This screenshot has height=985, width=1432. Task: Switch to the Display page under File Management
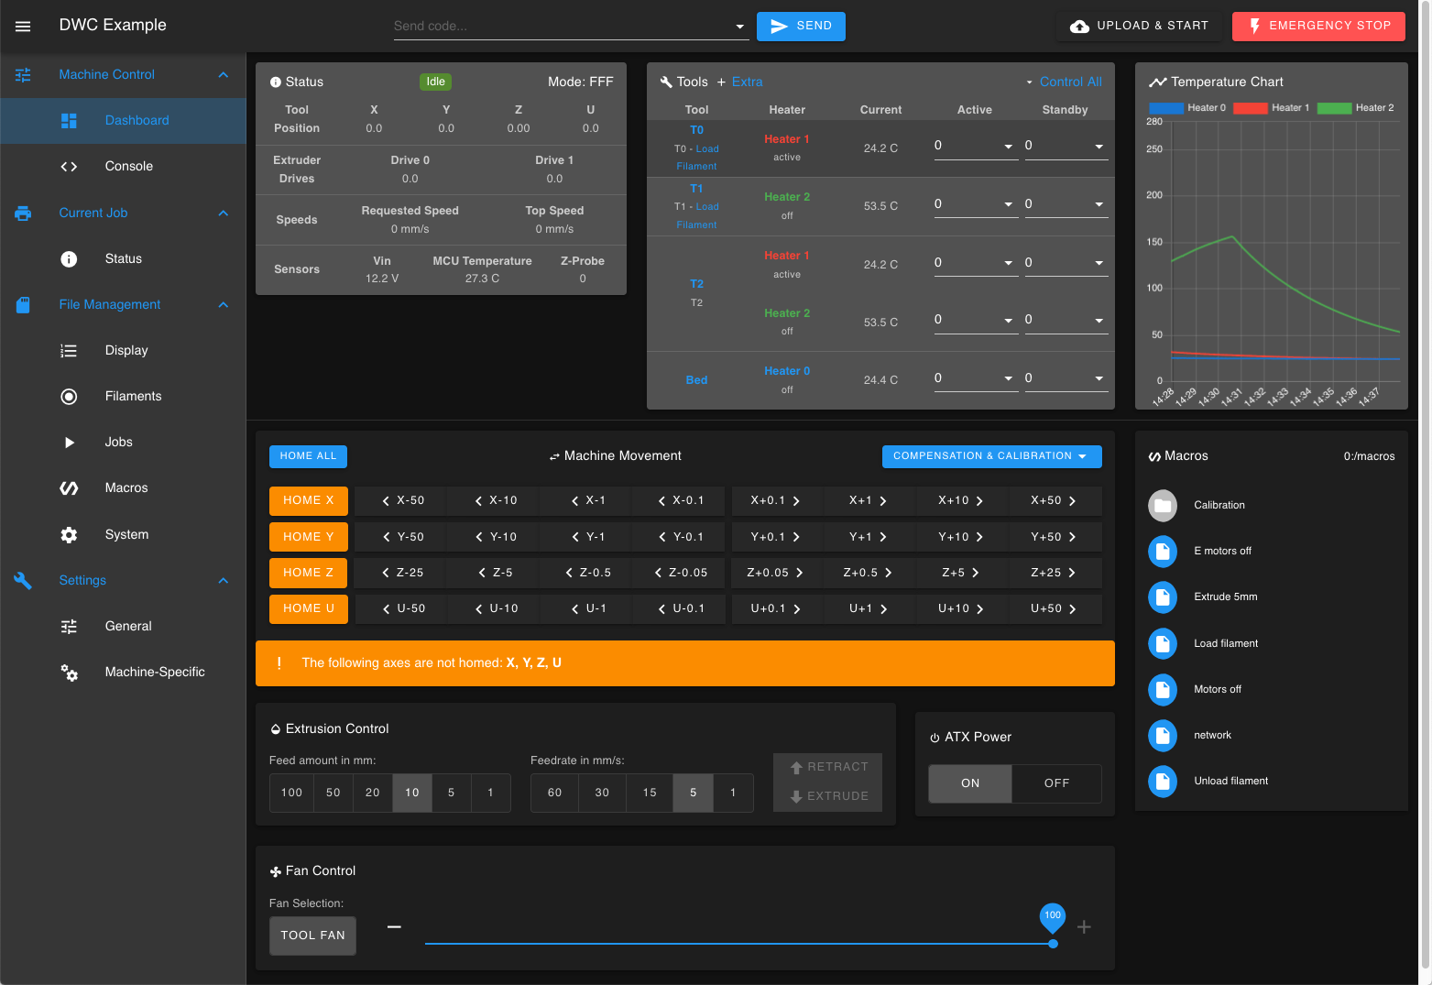coord(126,350)
